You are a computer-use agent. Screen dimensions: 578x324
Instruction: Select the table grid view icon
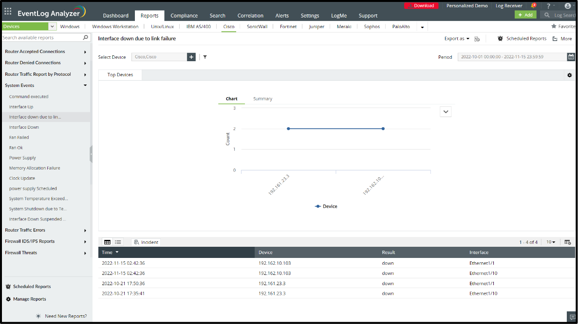(x=107, y=242)
